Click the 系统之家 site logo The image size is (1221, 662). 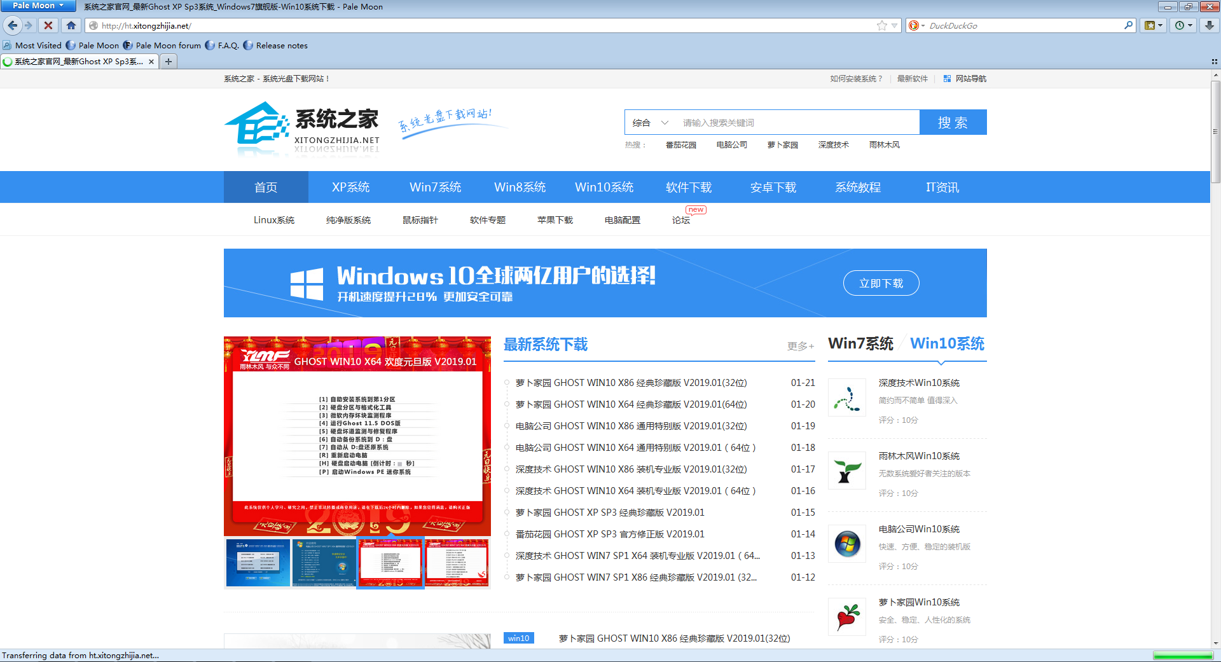click(303, 129)
